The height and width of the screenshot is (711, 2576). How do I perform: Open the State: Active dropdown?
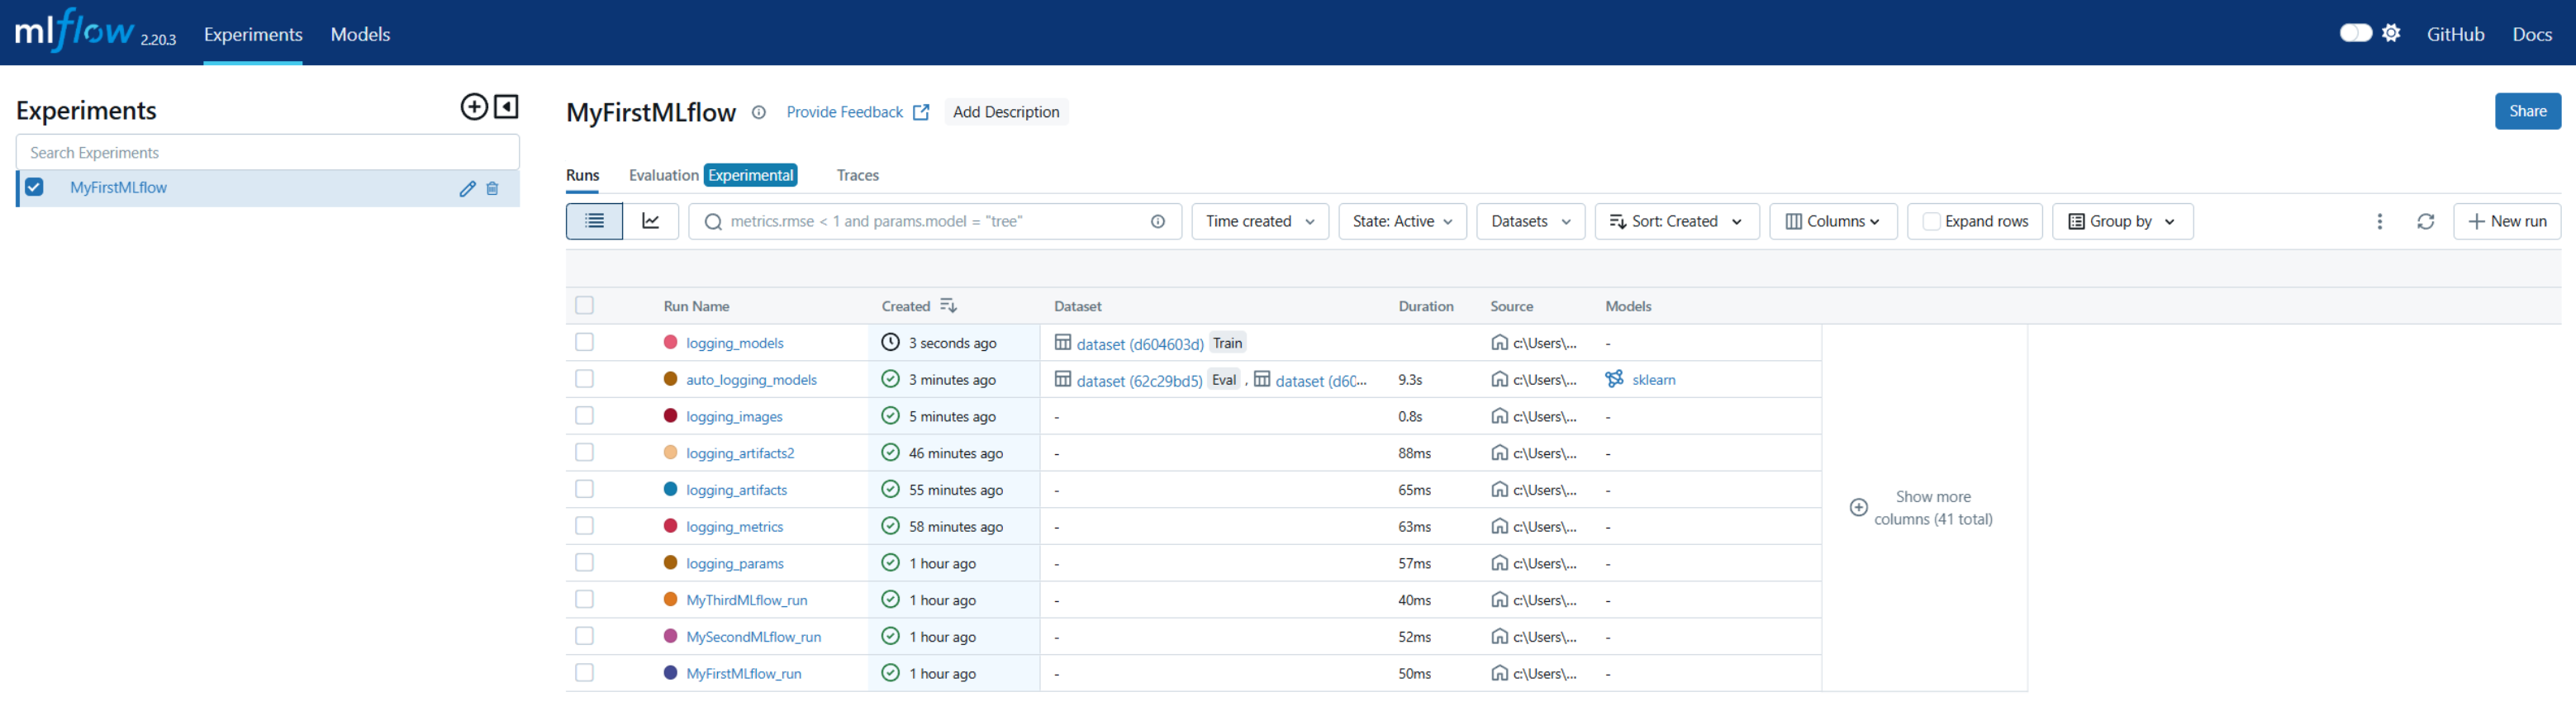coord(1402,221)
